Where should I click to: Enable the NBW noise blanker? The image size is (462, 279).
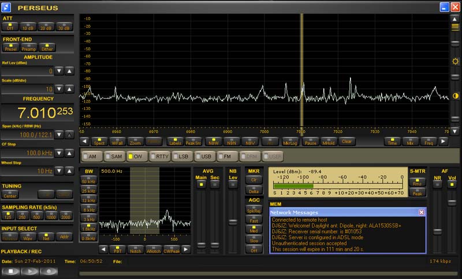click(x=214, y=142)
